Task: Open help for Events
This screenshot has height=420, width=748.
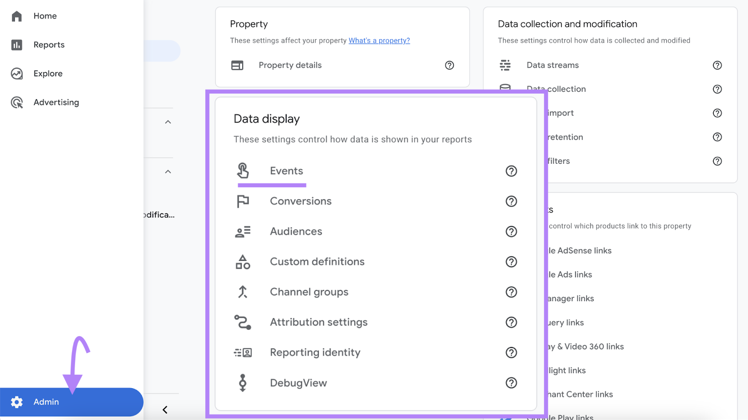Action: point(511,171)
